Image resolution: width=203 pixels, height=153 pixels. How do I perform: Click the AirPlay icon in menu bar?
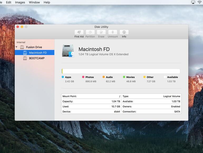[x=193, y=2]
